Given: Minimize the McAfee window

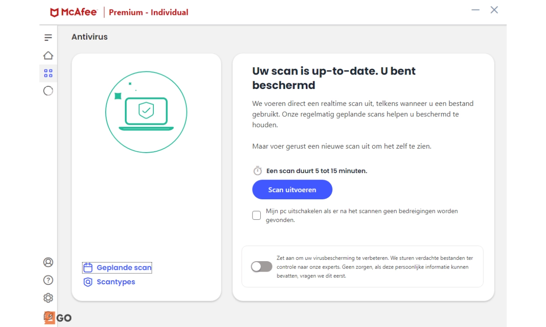Looking at the screenshot, I should [x=475, y=10].
